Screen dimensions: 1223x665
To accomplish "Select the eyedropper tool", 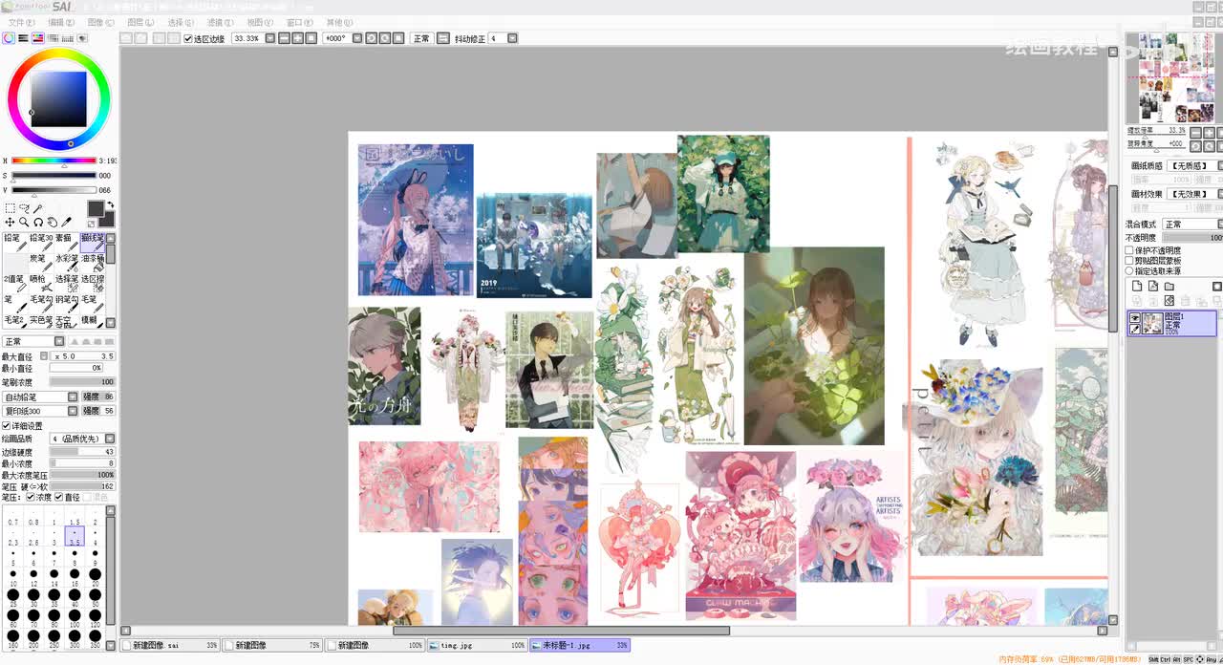I will tap(67, 222).
